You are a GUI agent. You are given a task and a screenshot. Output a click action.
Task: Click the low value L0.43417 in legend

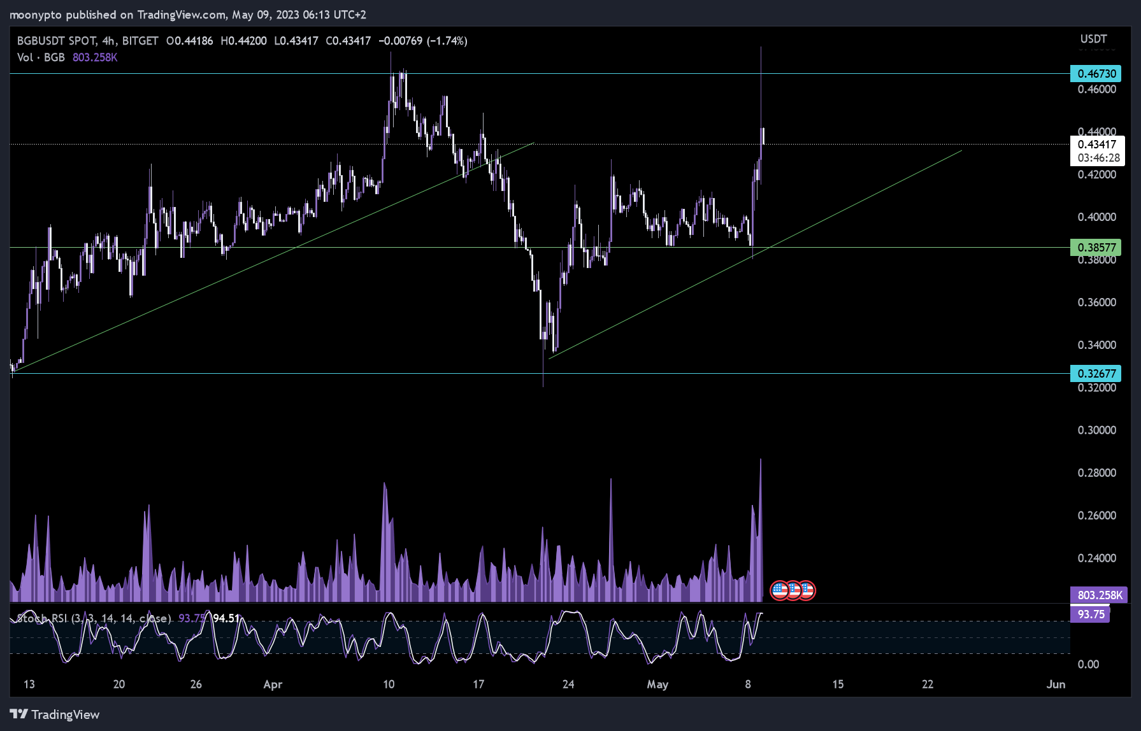[296, 41]
